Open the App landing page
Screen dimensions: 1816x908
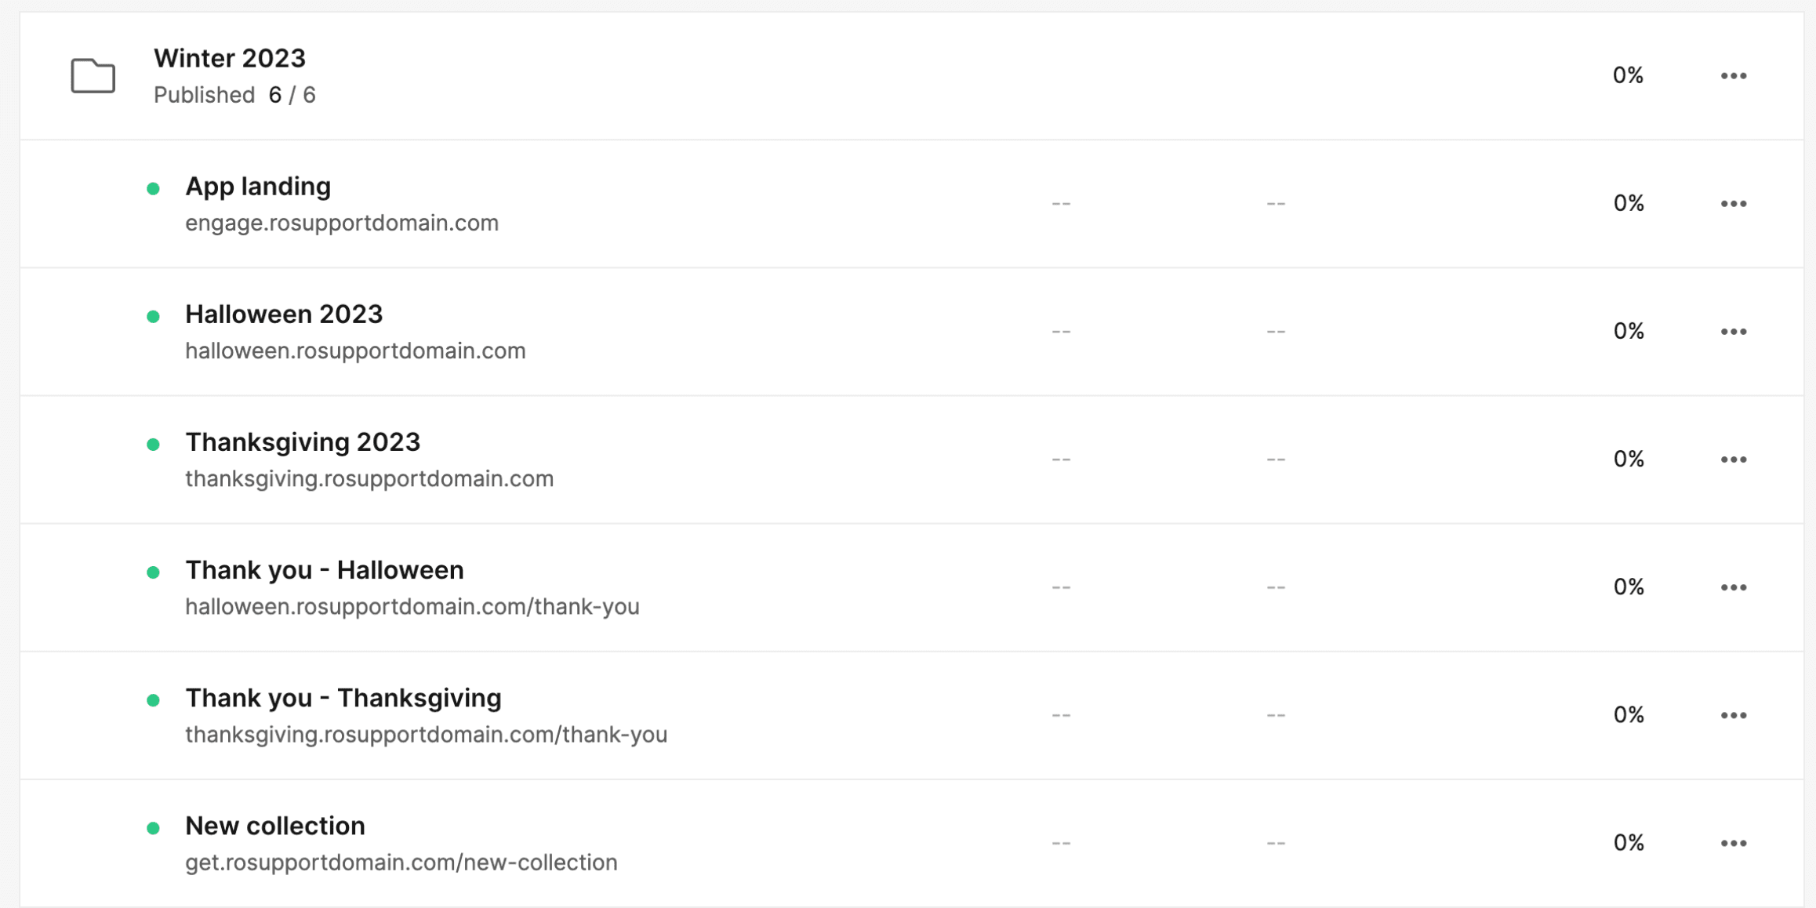pyautogui.click(x=258, y=187)
